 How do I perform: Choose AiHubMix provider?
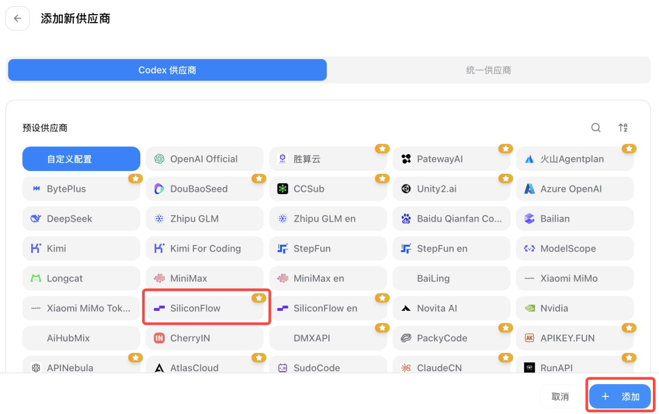(x=81, y=338)
